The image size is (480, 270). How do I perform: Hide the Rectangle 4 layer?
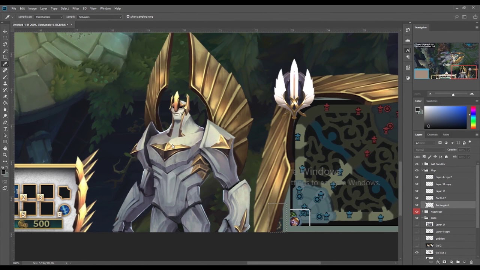tap(417, 205)
